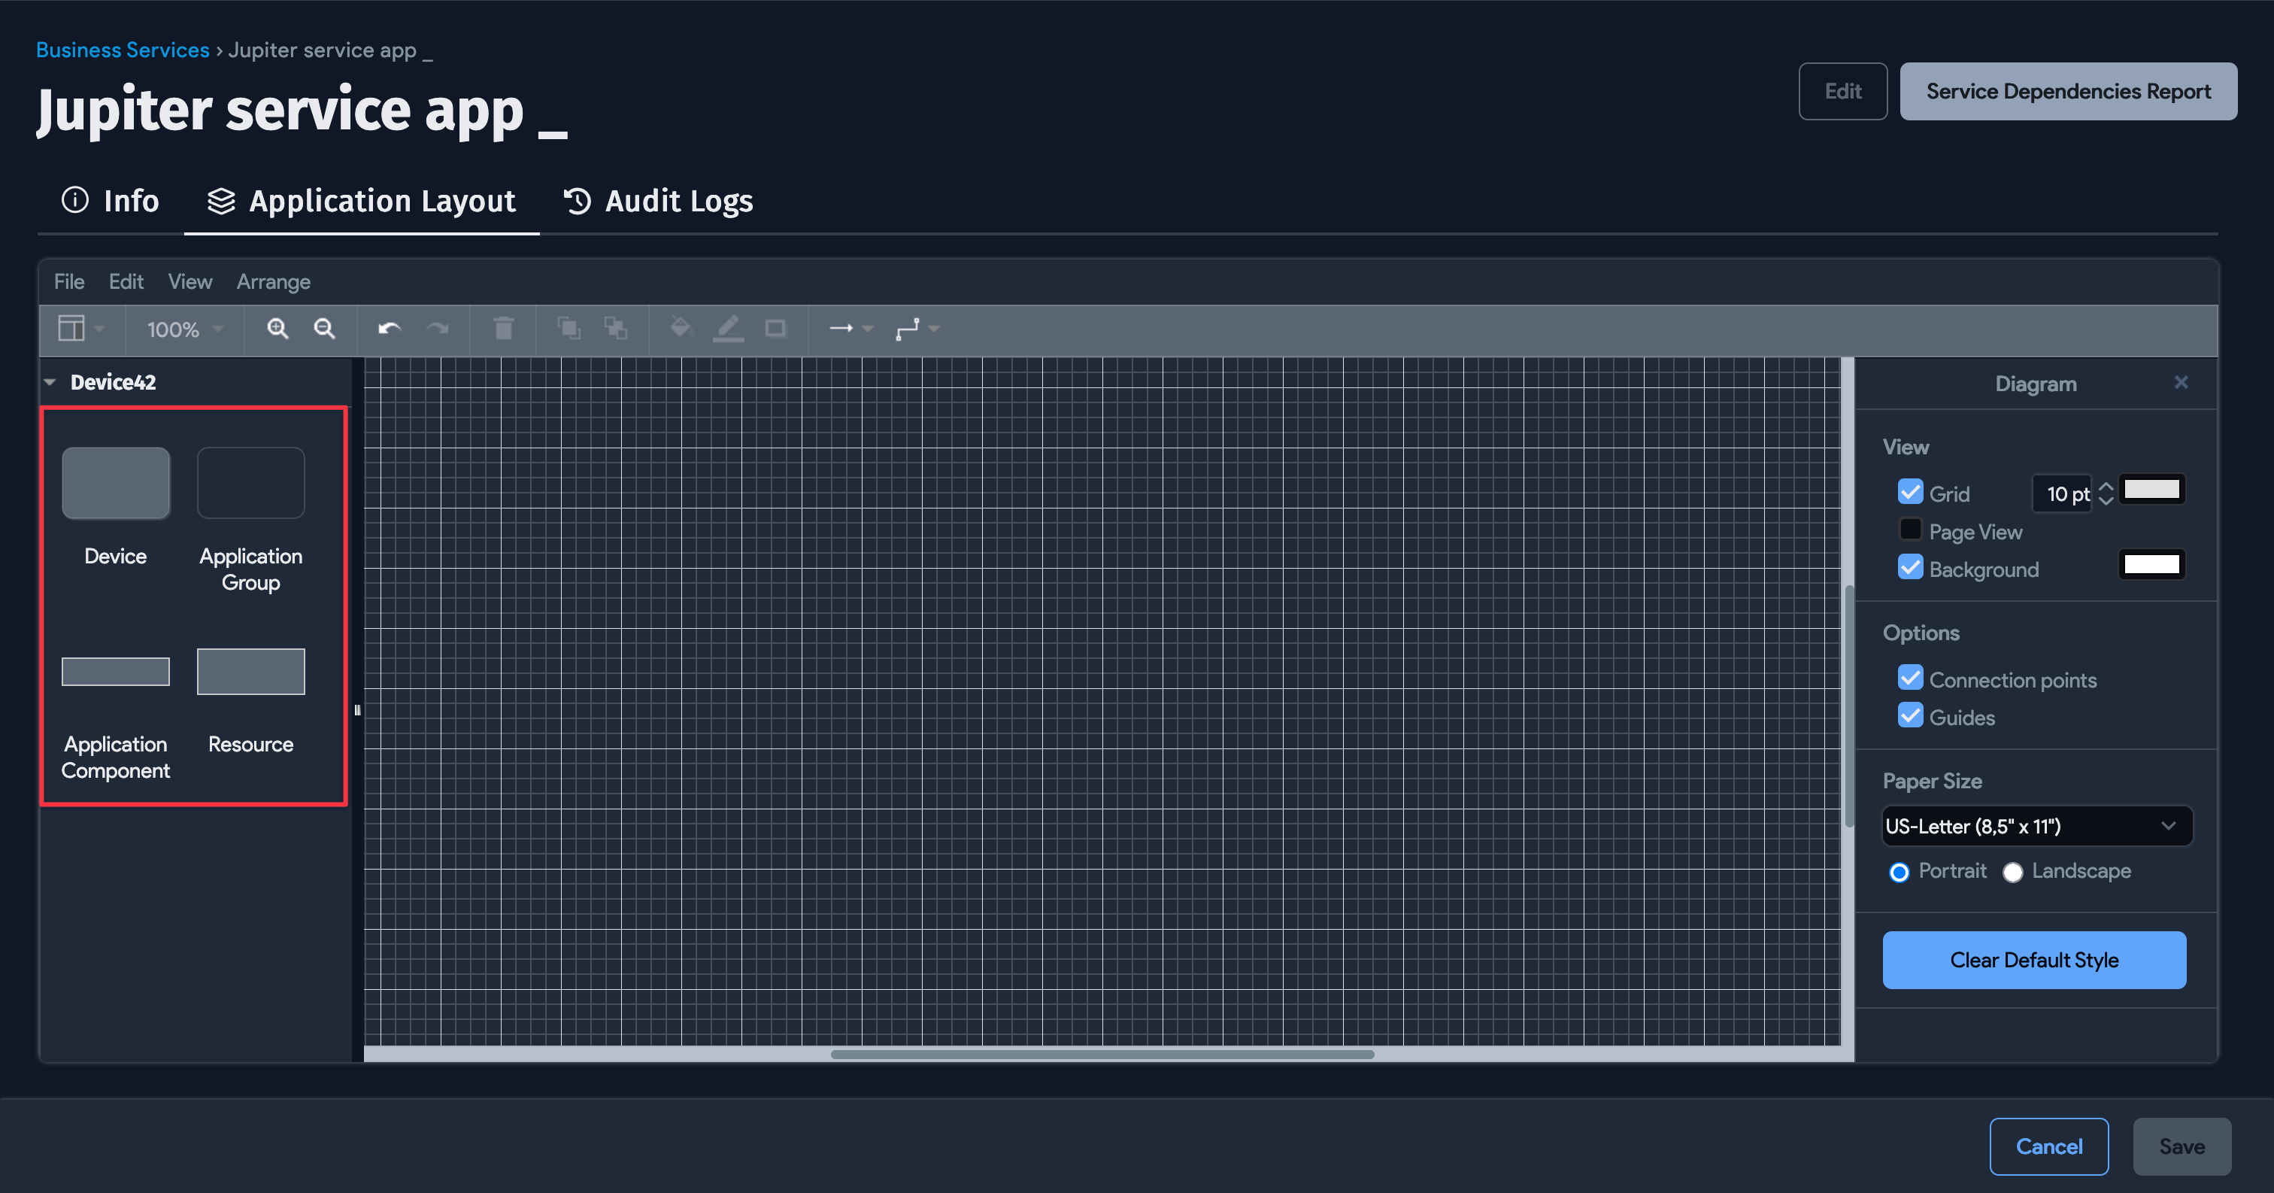Click the Clear Default Style button
2274x1193 pixels.
click(x=2033, y=960)
